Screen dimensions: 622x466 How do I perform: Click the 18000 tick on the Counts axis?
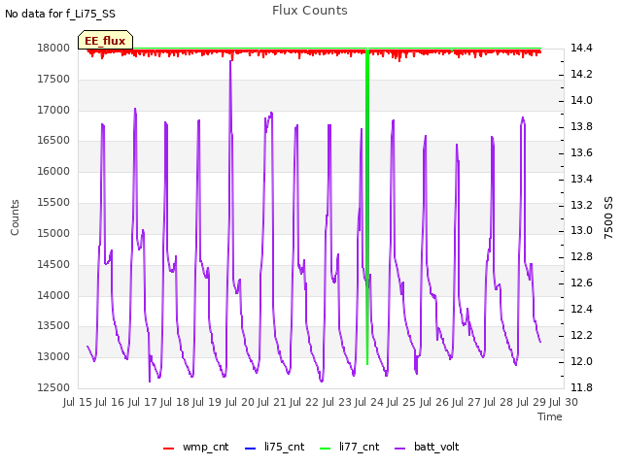coord(53,48)
